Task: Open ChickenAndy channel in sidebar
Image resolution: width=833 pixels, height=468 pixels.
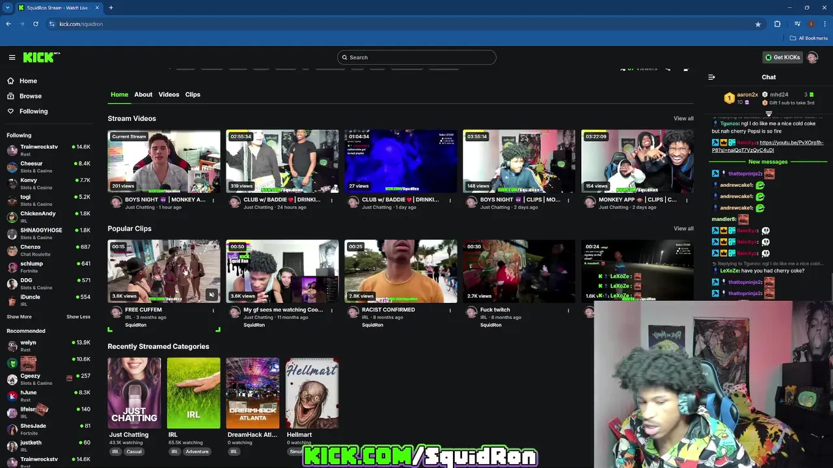Action: [x=49, y=217]
